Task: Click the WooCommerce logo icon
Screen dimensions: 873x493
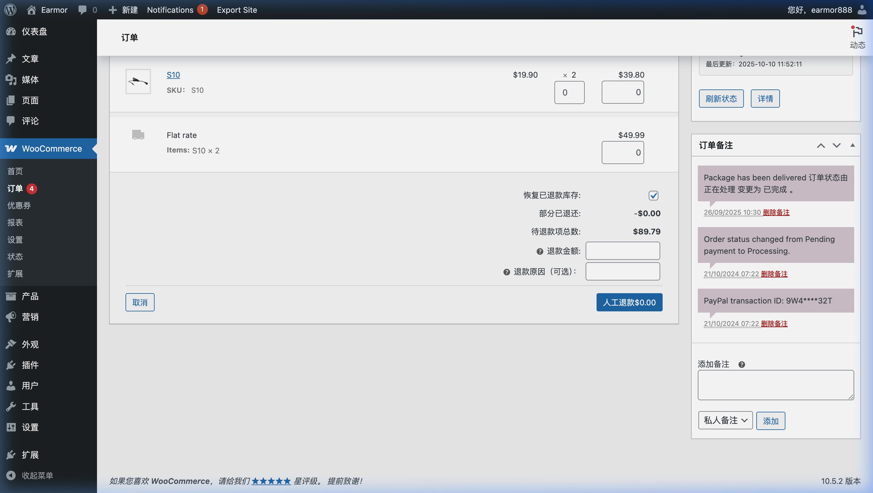Action: pos(11,149)
